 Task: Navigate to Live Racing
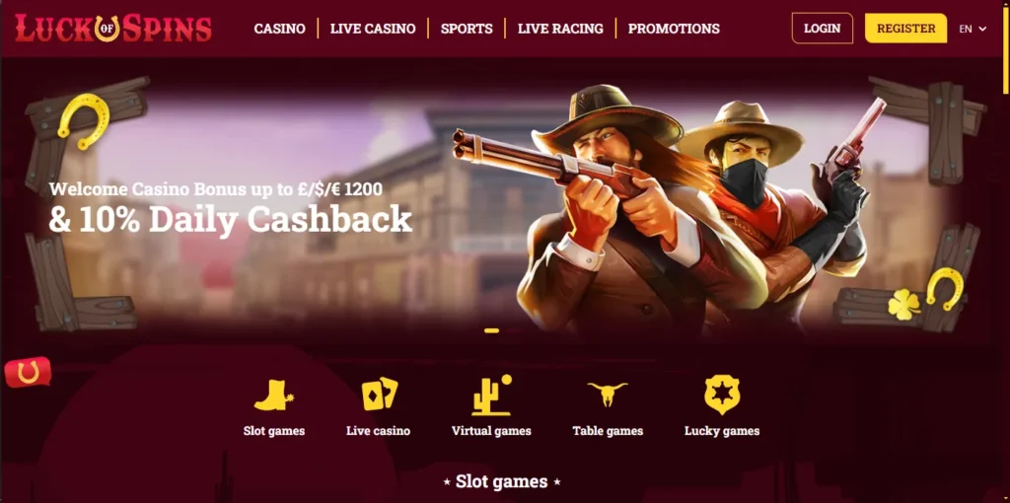click(560, 29)
